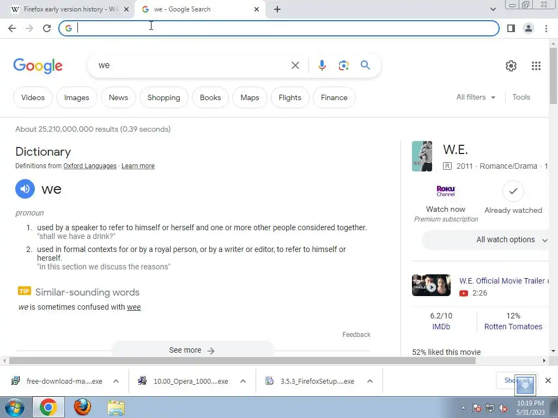Image resolution: width=558 pixels, height=418 pixels.
Task: Expand All watch options
Action: point(486,239)
